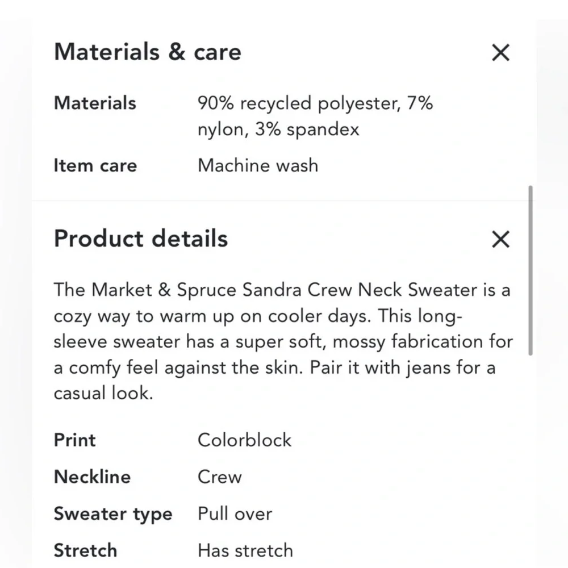Image resolution: width=568 pixels, height=568 pixels.
Task: Click the product description paragraph
Action: 283,341
